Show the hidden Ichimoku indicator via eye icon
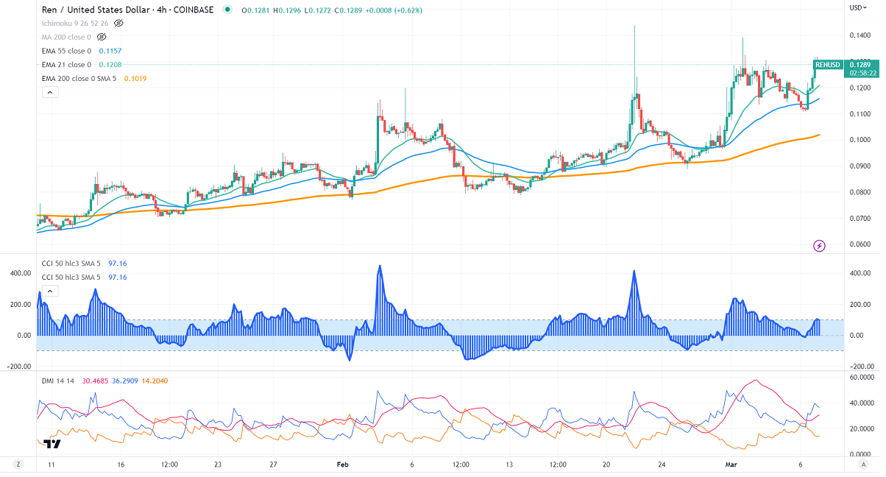886x477 pixels. tap(118, 24)
